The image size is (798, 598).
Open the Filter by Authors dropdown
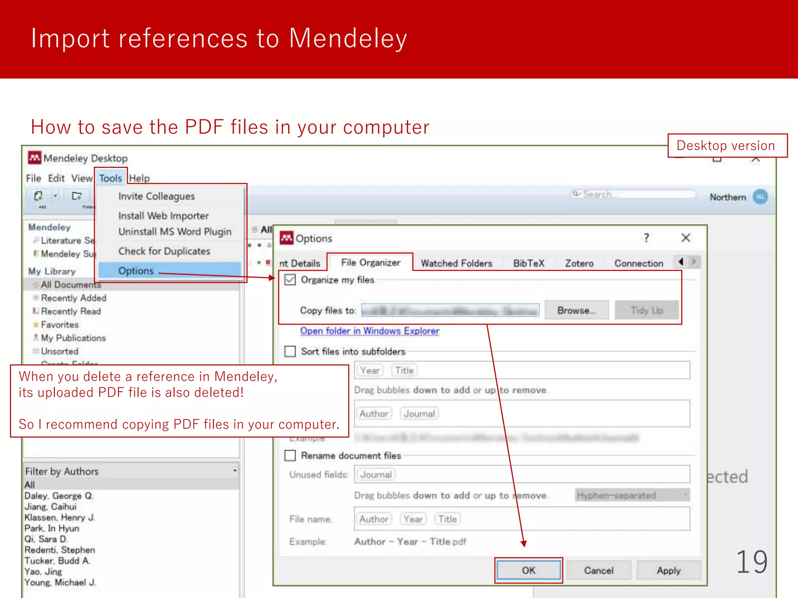tap(131, 471)
